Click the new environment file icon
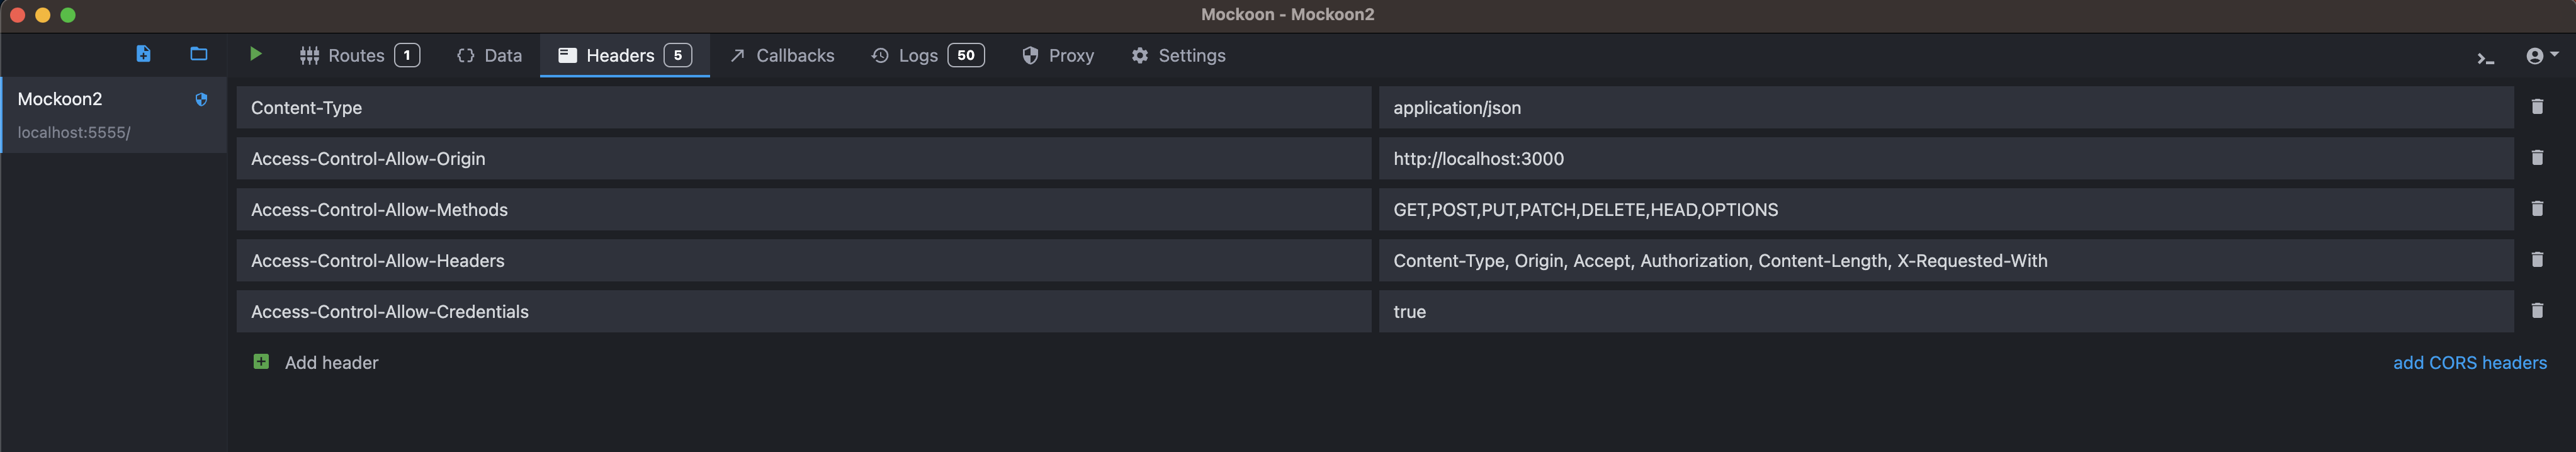 143,54
